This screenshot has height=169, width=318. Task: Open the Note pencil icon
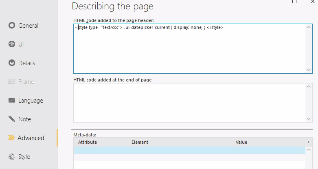tap(12, 119)
